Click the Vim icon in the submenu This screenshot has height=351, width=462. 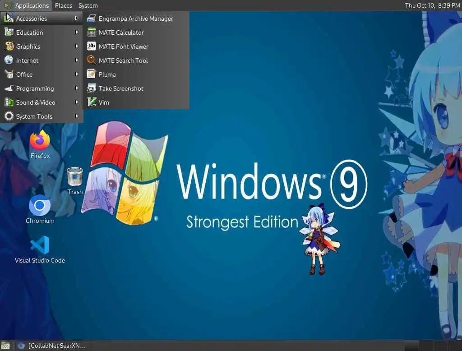[x=92, y=102]
